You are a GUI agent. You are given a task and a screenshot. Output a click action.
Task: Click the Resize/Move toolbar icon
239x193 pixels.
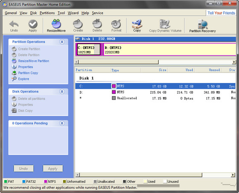tap(56, 24)
